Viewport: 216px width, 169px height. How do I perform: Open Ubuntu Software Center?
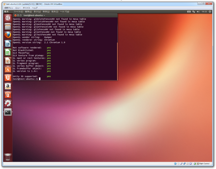pyautogui.click(x=8, y=69)
